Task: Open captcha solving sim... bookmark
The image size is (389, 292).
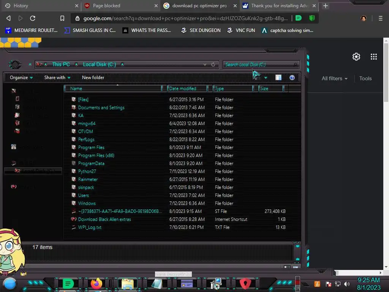Action: pos(287,30)
